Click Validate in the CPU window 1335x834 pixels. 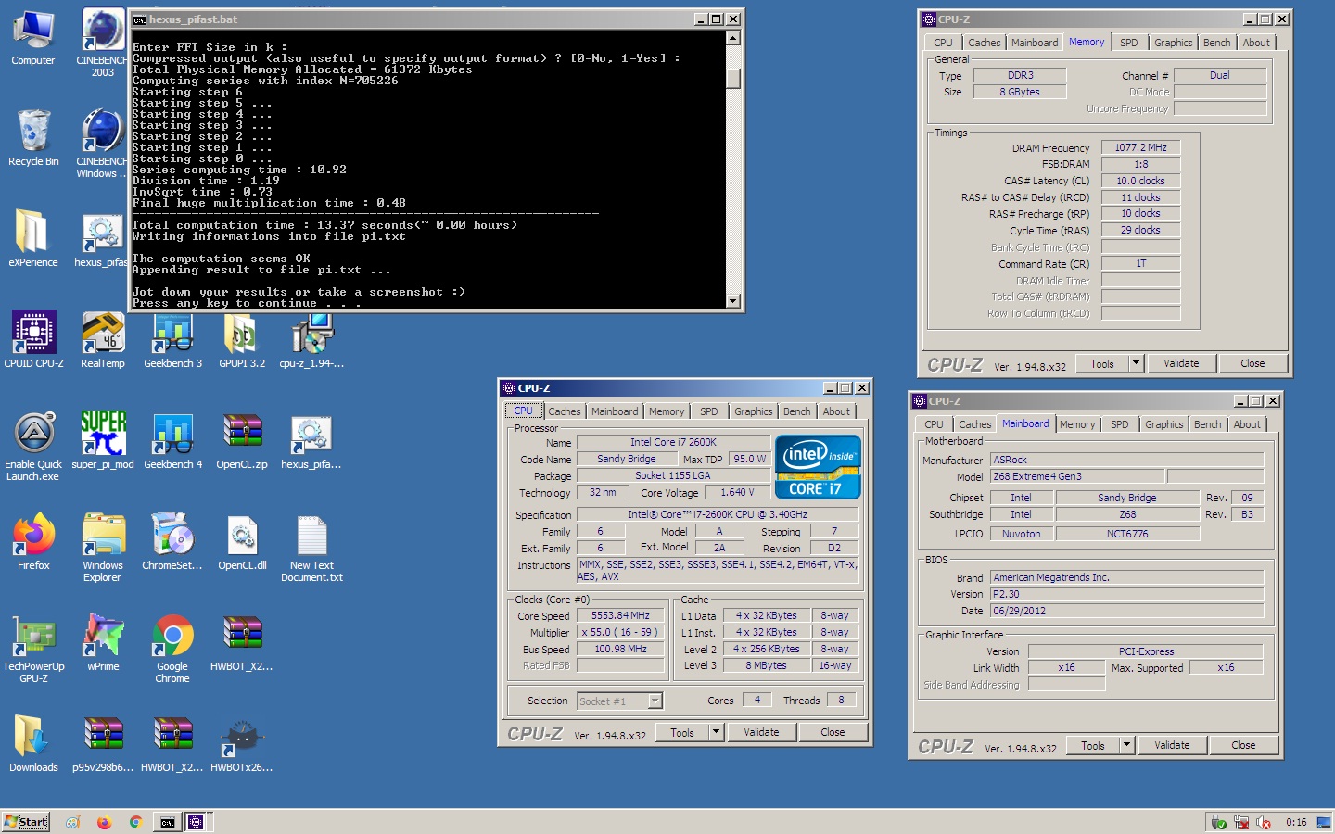coord(761,732)
